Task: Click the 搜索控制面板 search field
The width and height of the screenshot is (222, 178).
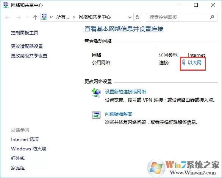Action: coord(178,17)
